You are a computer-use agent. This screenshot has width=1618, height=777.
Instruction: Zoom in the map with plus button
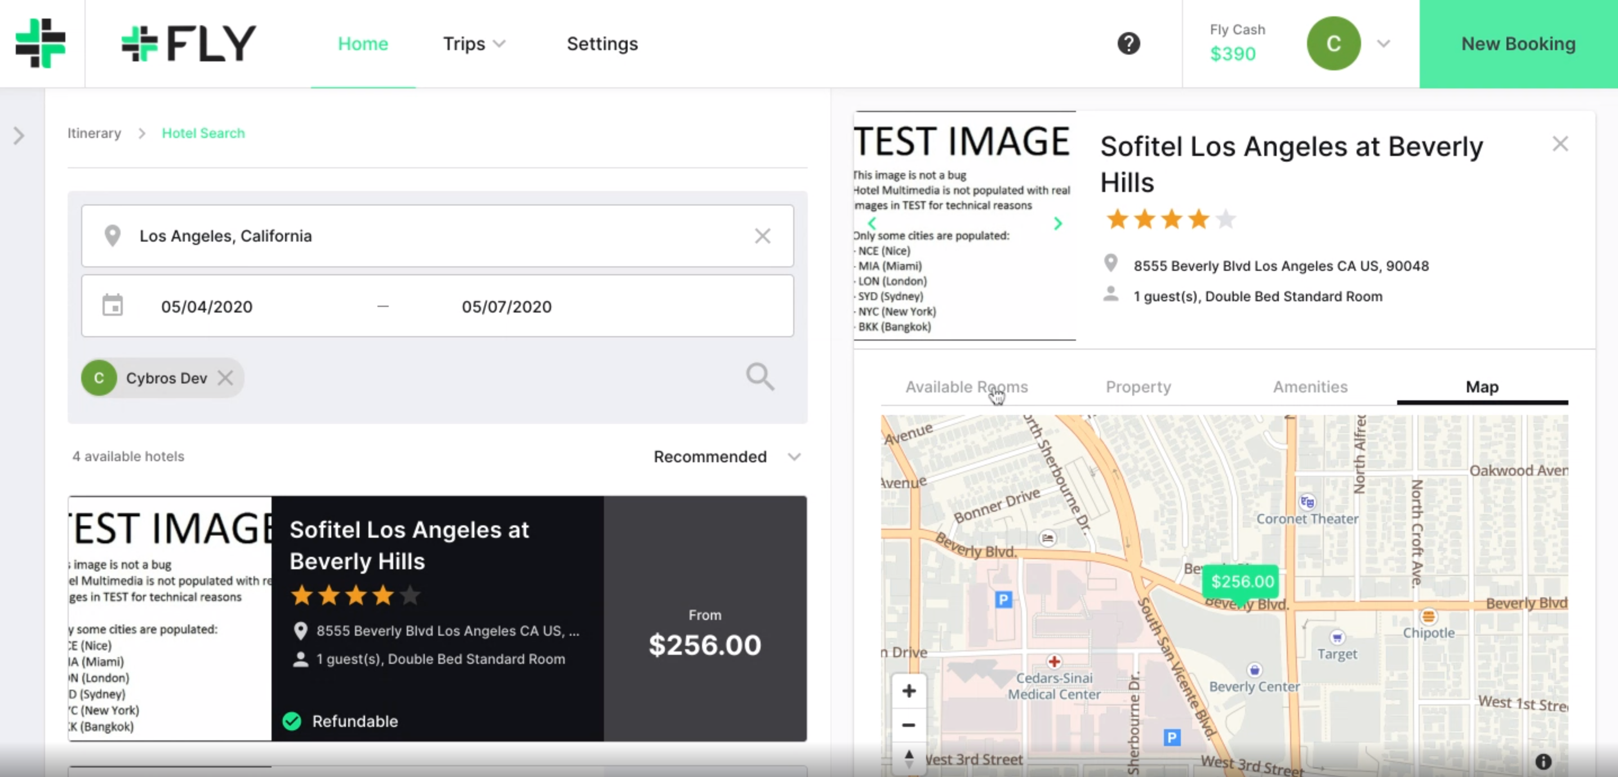tap(908, 691)
